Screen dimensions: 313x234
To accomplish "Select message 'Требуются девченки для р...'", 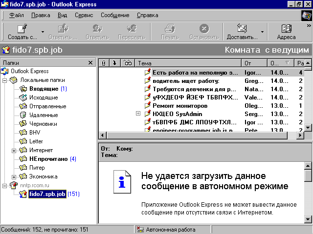I will [x=195, y=89].
